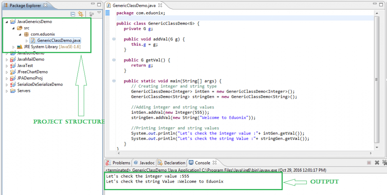Fold the main method

[x=114, y=81]
